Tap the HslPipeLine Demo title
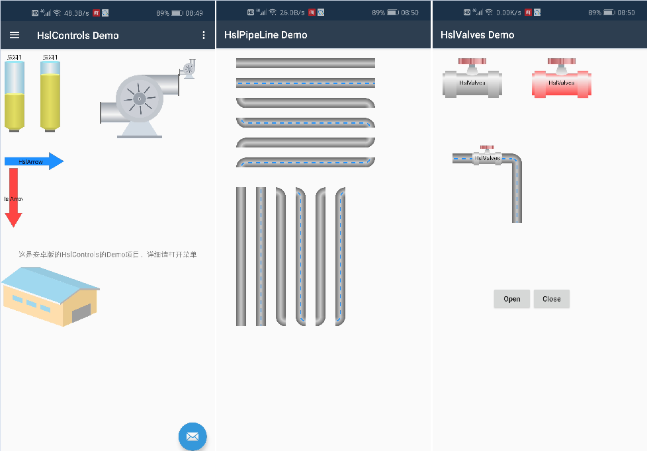The height and width of the screenshot is (451, 647). click(x=265, y=35)
